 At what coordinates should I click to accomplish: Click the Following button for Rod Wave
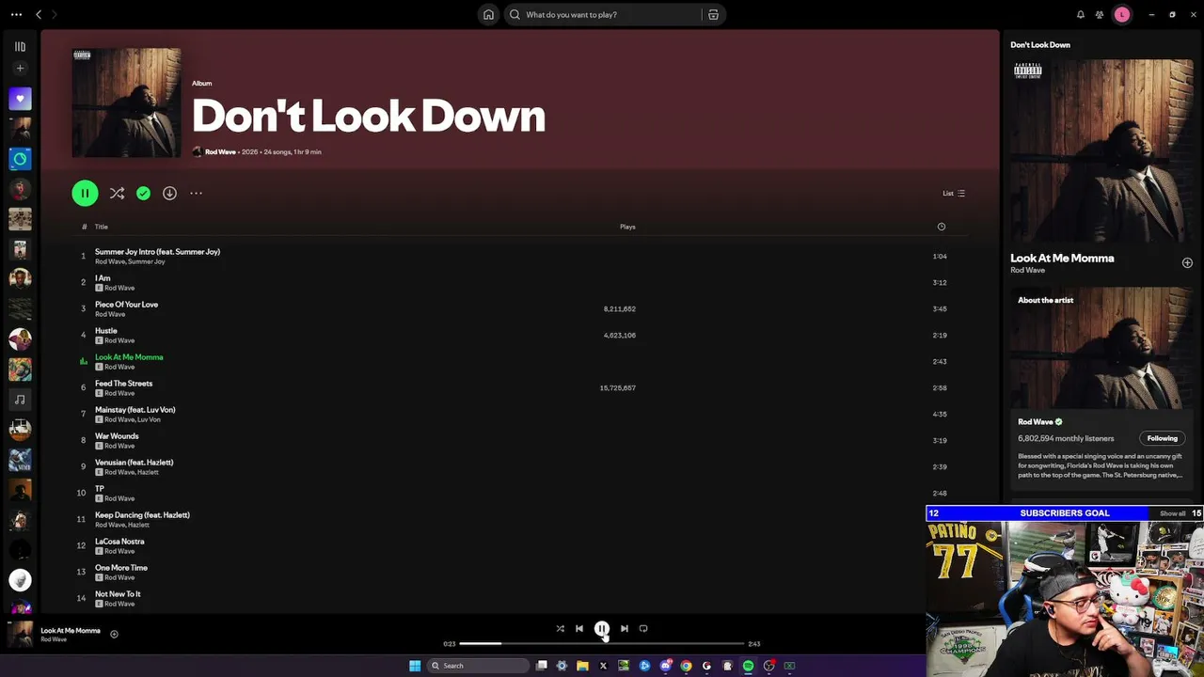tap(1162, 438)
